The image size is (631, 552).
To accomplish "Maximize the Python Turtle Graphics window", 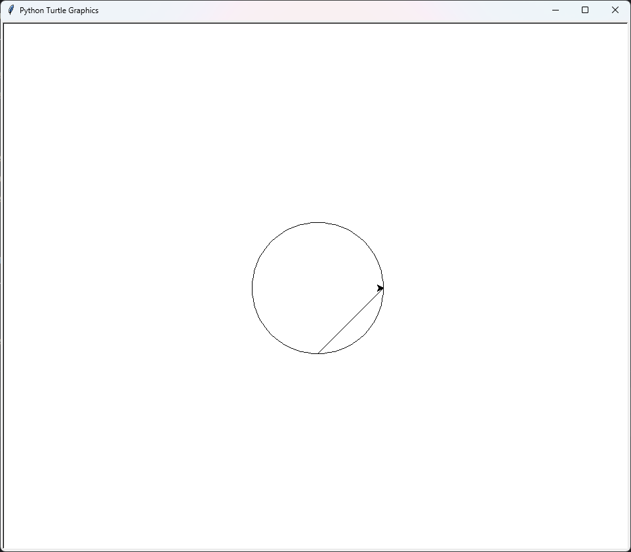I will click(x=585, y=10).
